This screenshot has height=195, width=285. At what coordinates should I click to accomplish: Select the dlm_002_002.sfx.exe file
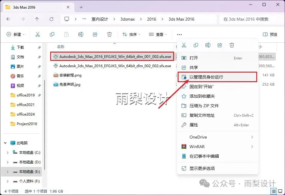coord(112,66)
